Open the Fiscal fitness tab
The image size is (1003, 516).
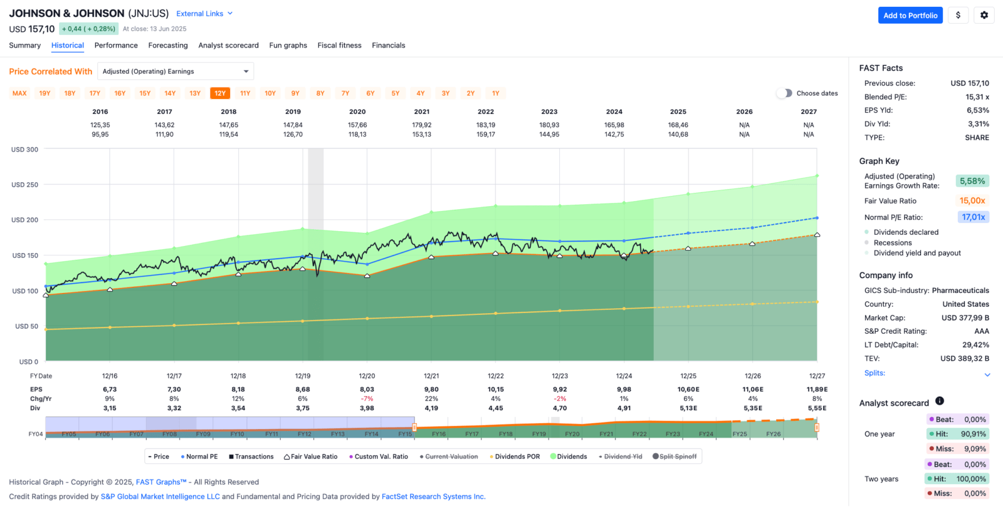pos(339,45)
